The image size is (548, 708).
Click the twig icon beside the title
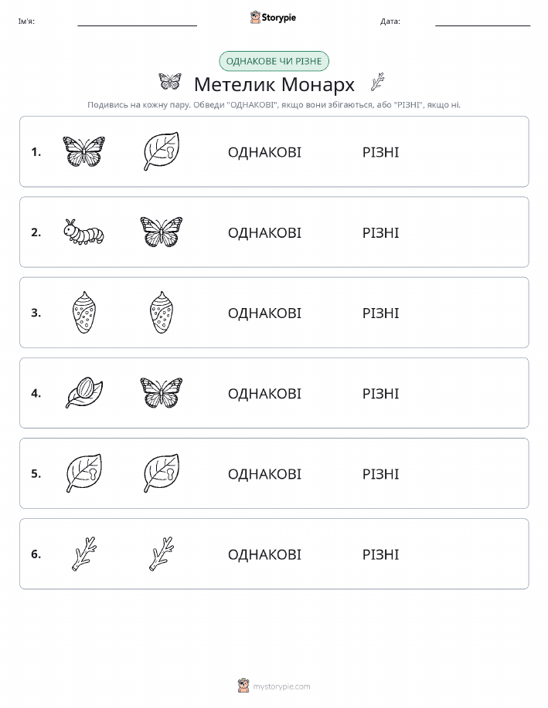coord(377,82)
